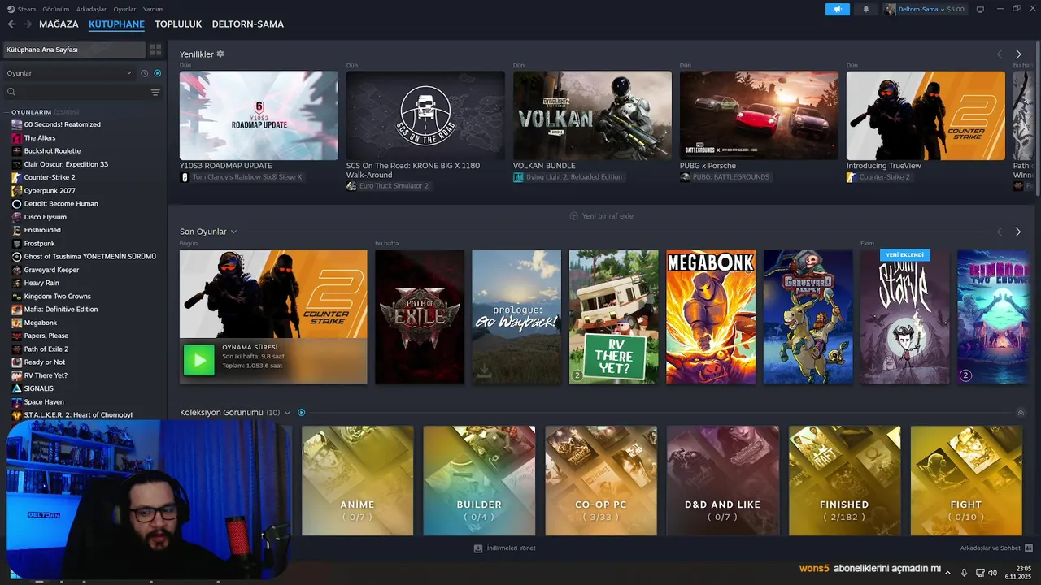
Task: Select Frostpunk in the game list
Action: click(40, 244)
